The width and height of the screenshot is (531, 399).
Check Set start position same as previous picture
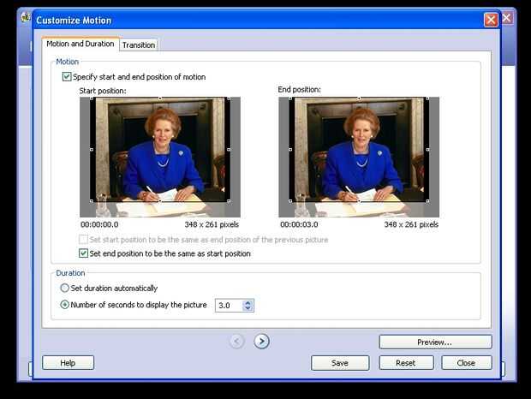point(83,240)
